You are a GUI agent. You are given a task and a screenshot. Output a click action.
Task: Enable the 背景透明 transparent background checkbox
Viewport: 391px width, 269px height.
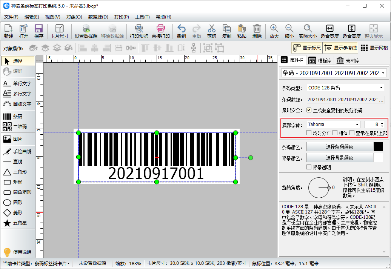click(x=309, y=167)
